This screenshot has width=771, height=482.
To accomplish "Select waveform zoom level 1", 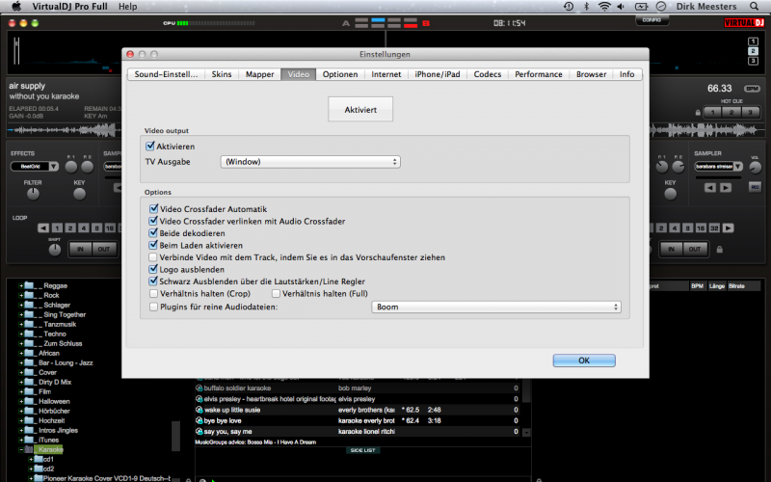I will click(753, 41).
